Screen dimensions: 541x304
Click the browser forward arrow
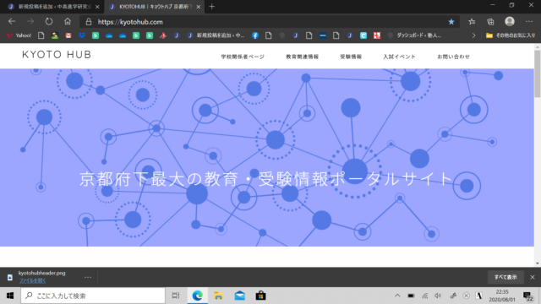click(x=30, y=21)
